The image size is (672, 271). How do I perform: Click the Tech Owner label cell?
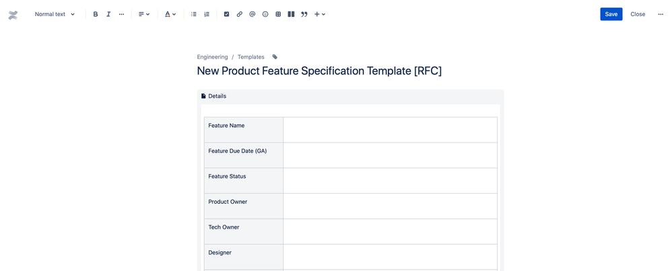244,231
